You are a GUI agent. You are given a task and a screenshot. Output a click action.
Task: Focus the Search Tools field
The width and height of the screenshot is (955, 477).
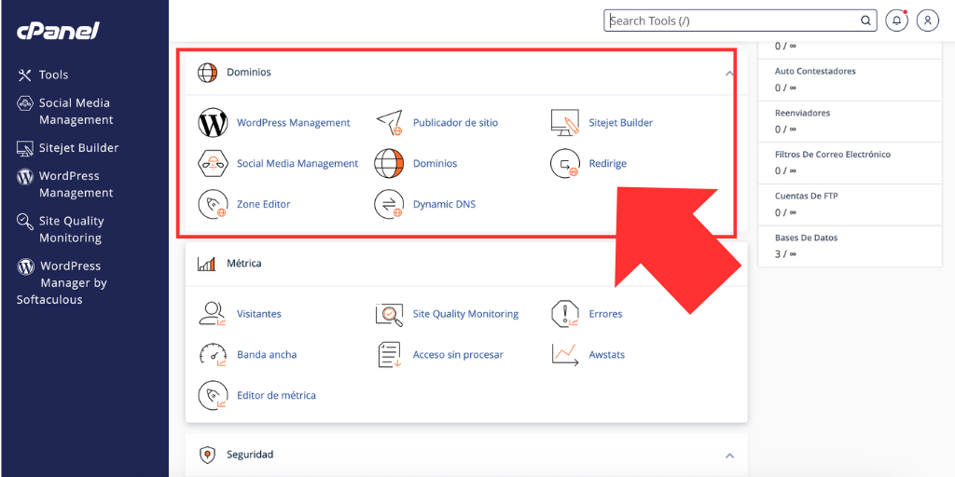tap(740, 20)
